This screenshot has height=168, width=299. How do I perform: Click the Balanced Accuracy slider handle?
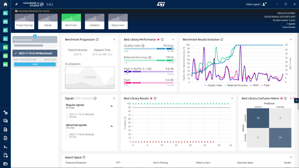coord(172,60)
